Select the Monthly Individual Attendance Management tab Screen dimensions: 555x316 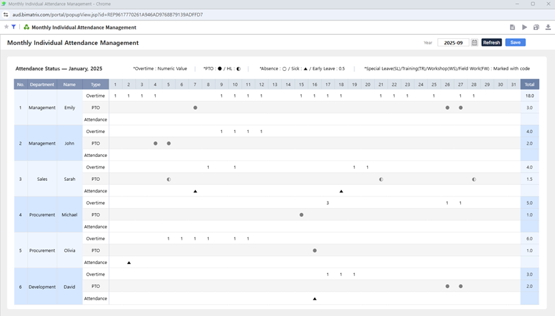click(x=83, y=27)
